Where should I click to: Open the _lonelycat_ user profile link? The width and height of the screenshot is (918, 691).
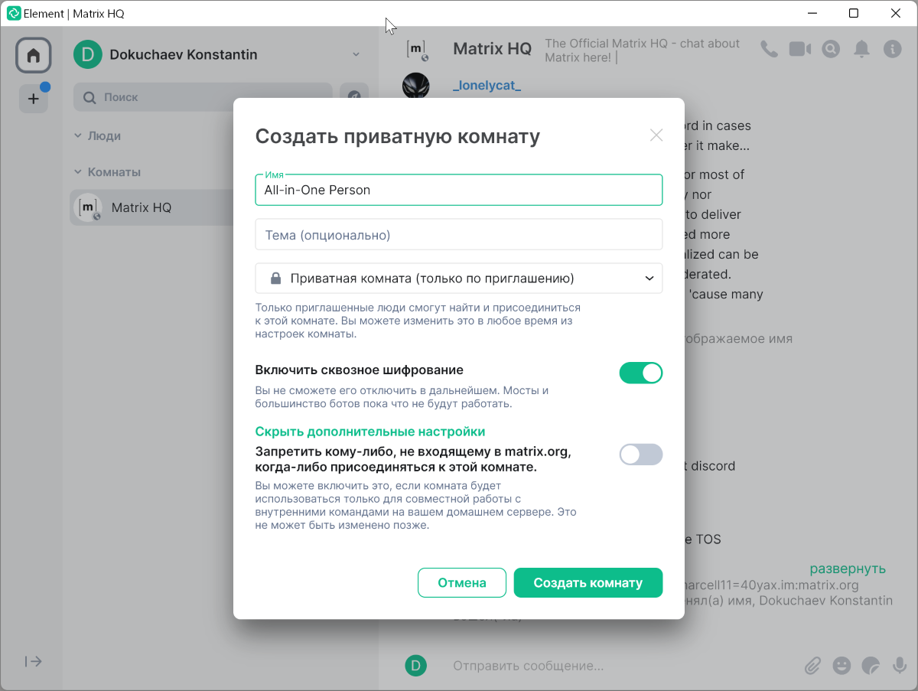(487, 86)
